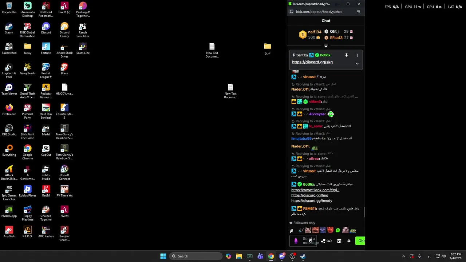
Task: Select the Roblox Studio desktop icon
Action: pos(46,173)
